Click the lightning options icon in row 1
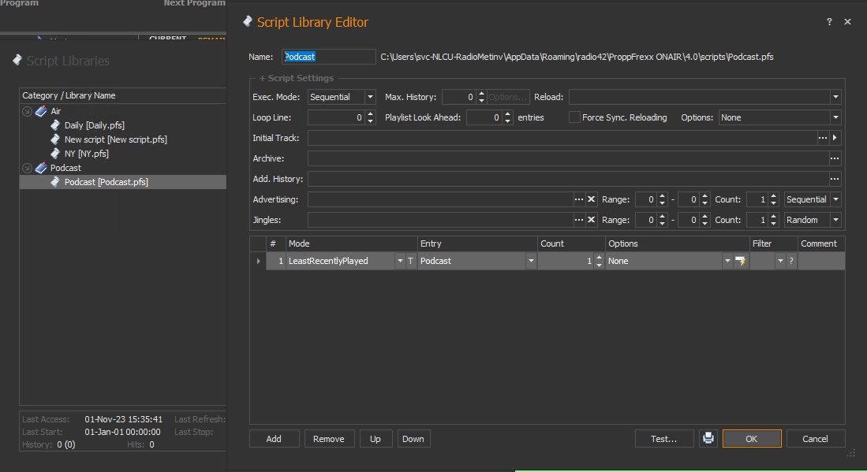The height and width of the screenshot is (472, 867). tap(740, 261)
